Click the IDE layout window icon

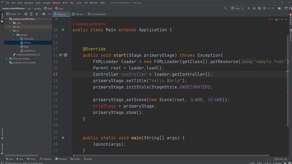(x=286, y=8)
